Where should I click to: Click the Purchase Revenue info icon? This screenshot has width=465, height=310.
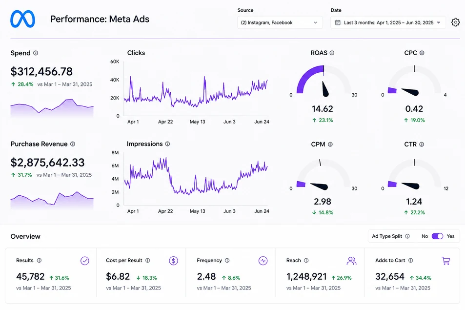pos(73,144)
